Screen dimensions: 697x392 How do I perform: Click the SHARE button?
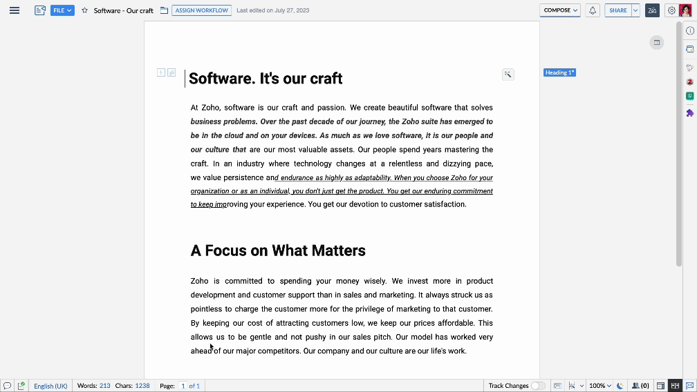[x=618, y=10]
